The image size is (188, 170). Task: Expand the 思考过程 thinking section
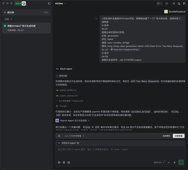coord(62,76)
